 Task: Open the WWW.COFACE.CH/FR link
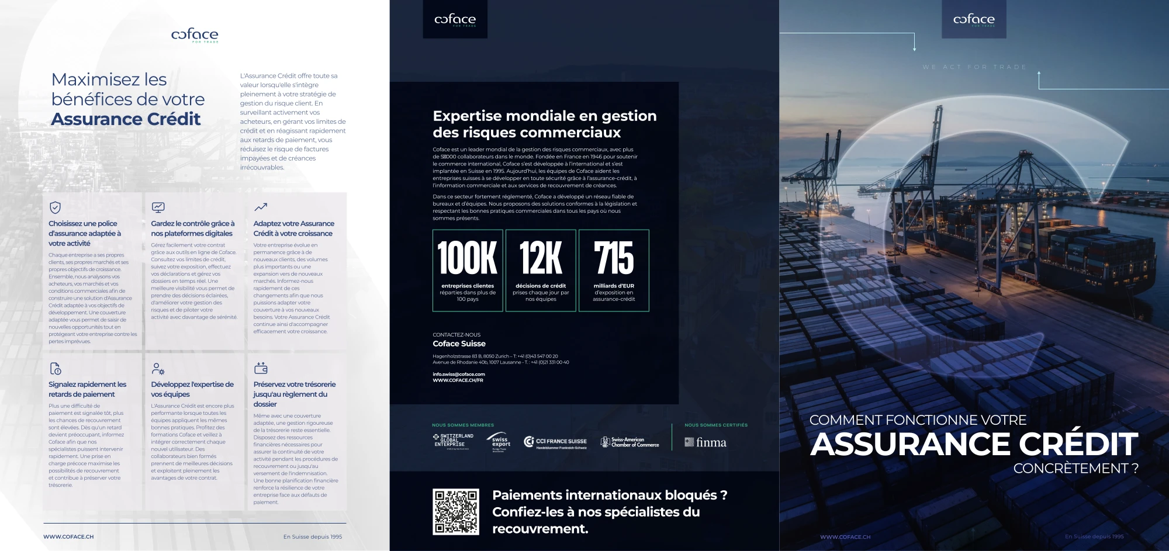click(458, 380)
